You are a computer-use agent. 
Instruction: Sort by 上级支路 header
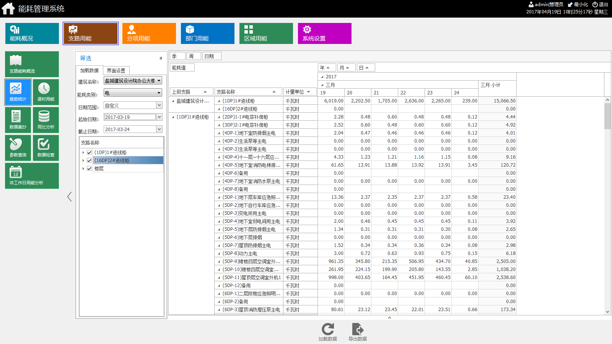192,92
